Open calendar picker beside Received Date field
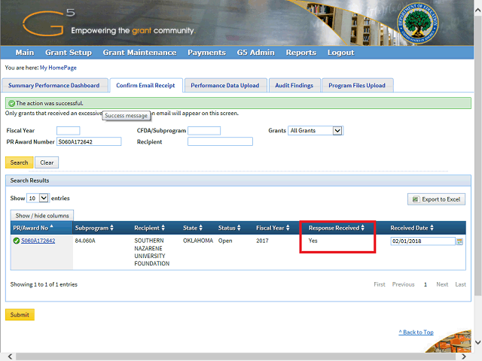This screenshot has width=482, height=361. click(x=459, y=241)
